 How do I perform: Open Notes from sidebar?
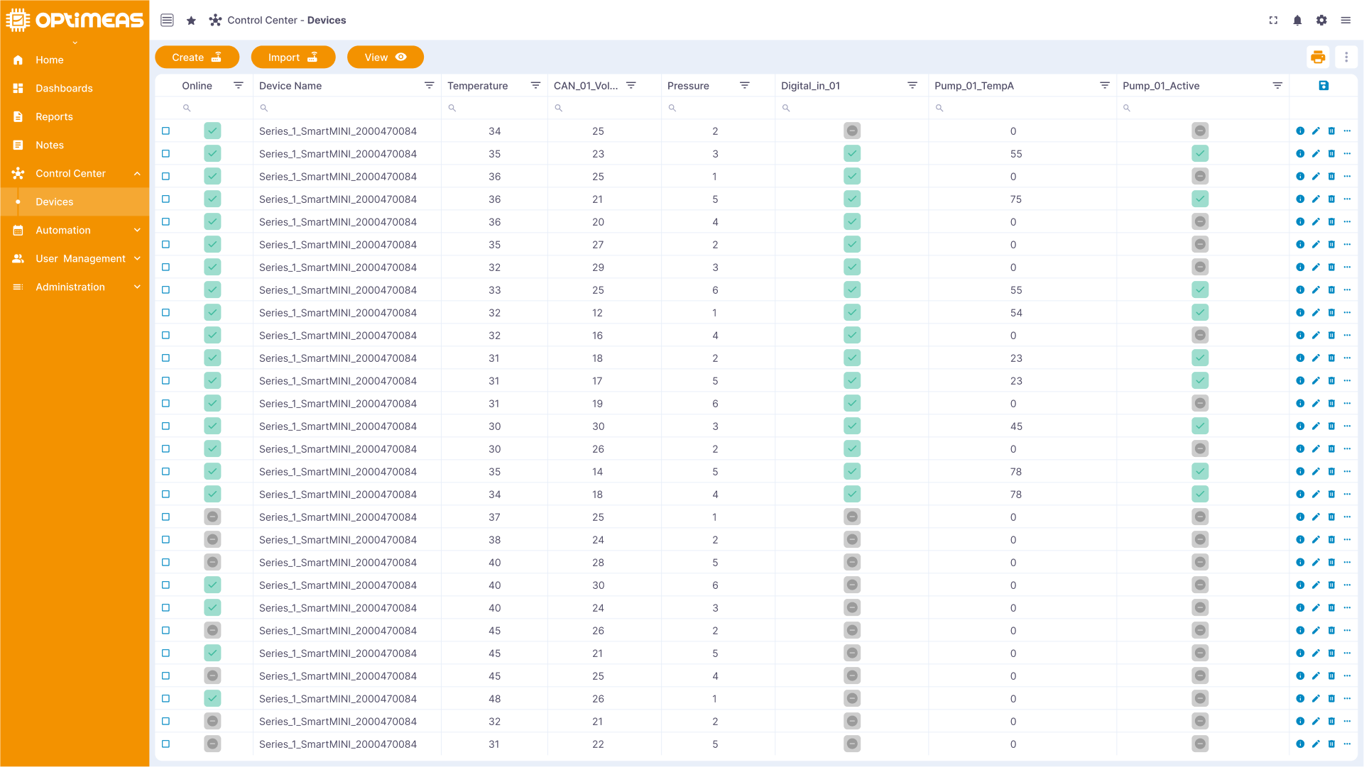tap(75, 145)
